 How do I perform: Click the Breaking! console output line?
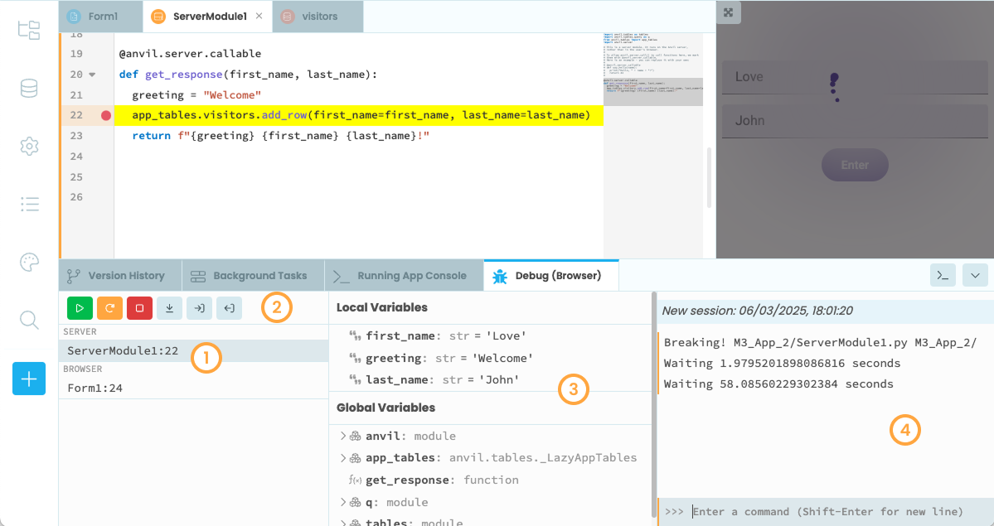820,342
